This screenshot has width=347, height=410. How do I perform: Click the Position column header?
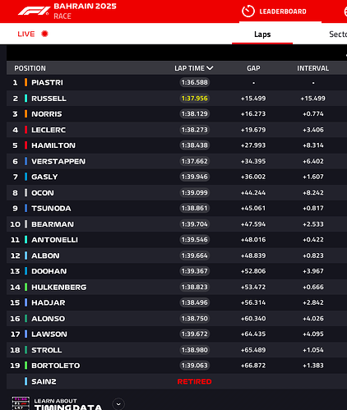click(30, 68)
